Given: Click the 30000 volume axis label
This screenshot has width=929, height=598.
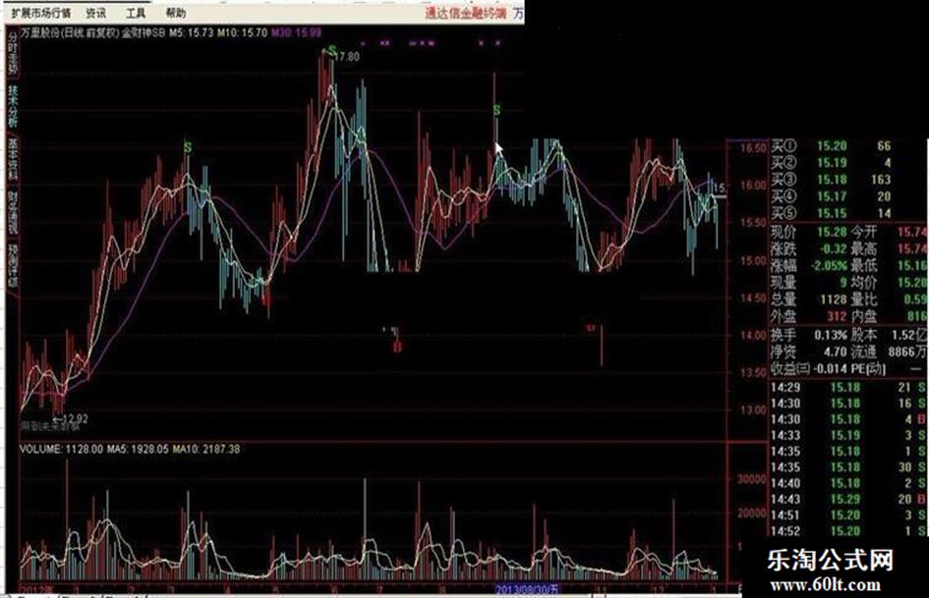Looking at the screenshot, I should point(751,479).
